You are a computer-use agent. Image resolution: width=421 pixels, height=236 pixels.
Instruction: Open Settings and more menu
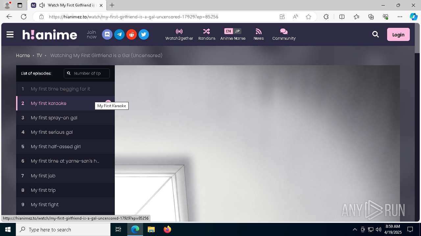(x=400, y=17)
